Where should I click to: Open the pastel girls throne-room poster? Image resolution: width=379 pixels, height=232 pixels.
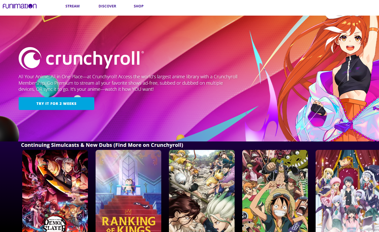click(347, 191)
